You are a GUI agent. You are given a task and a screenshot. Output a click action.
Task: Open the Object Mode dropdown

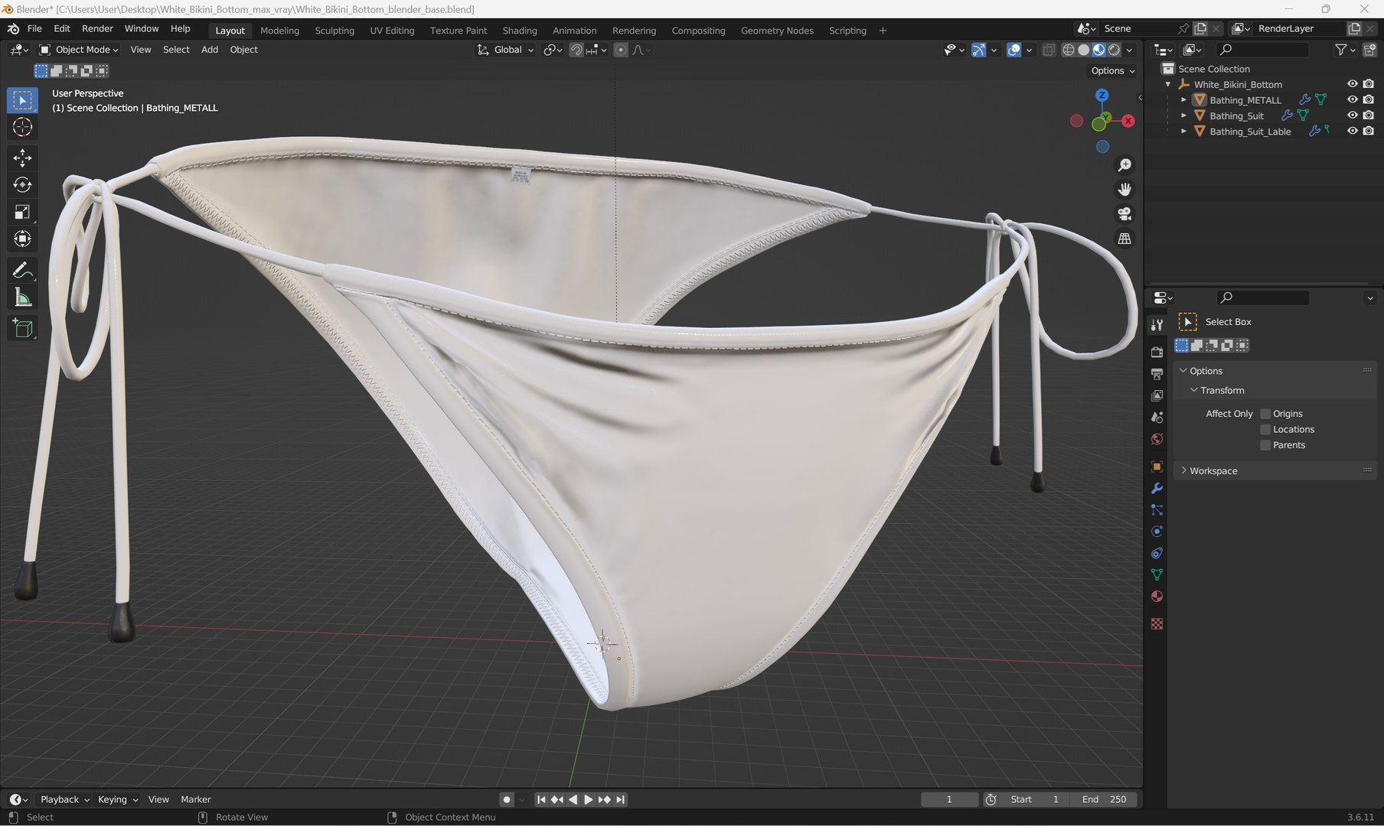click(79, 50)
